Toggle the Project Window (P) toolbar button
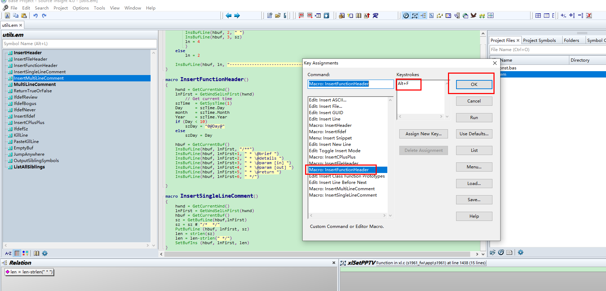 coord(406,16)
